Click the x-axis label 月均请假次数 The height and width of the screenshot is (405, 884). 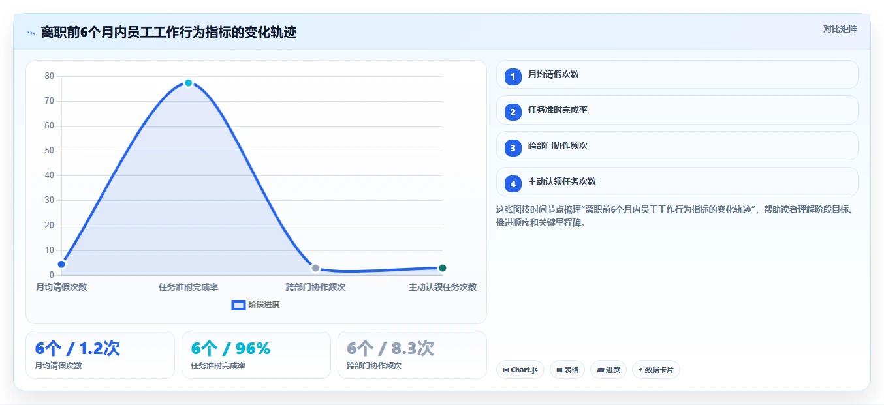61,287
